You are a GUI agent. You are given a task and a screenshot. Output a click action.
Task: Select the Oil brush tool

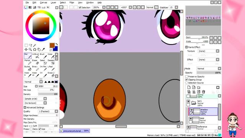pos(43,75)
